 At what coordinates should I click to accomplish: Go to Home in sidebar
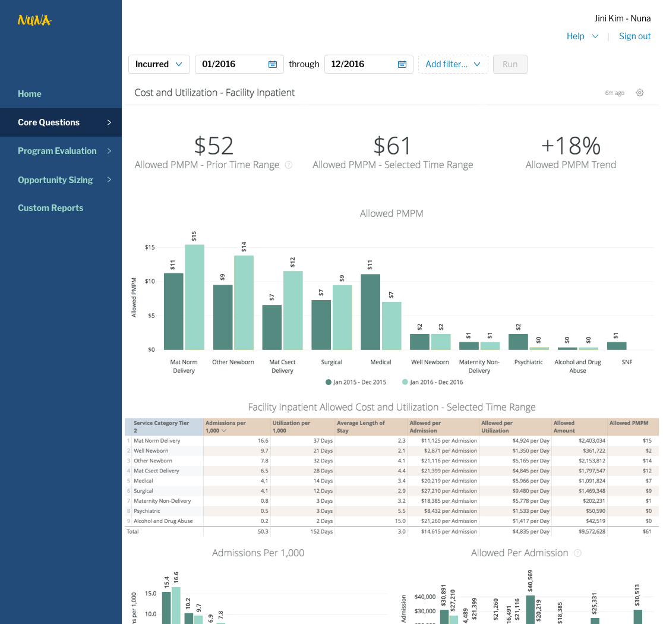30,94
